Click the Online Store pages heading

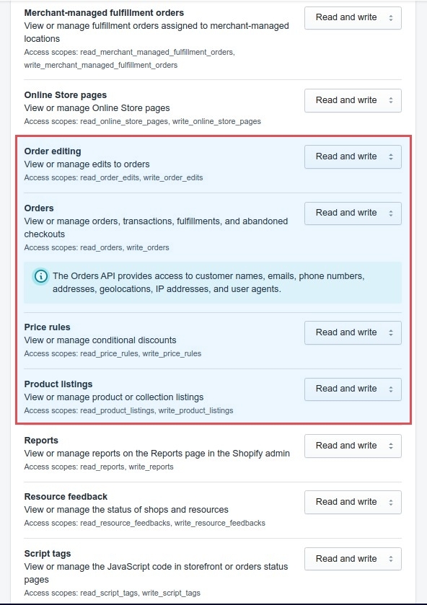coord(66,95)
